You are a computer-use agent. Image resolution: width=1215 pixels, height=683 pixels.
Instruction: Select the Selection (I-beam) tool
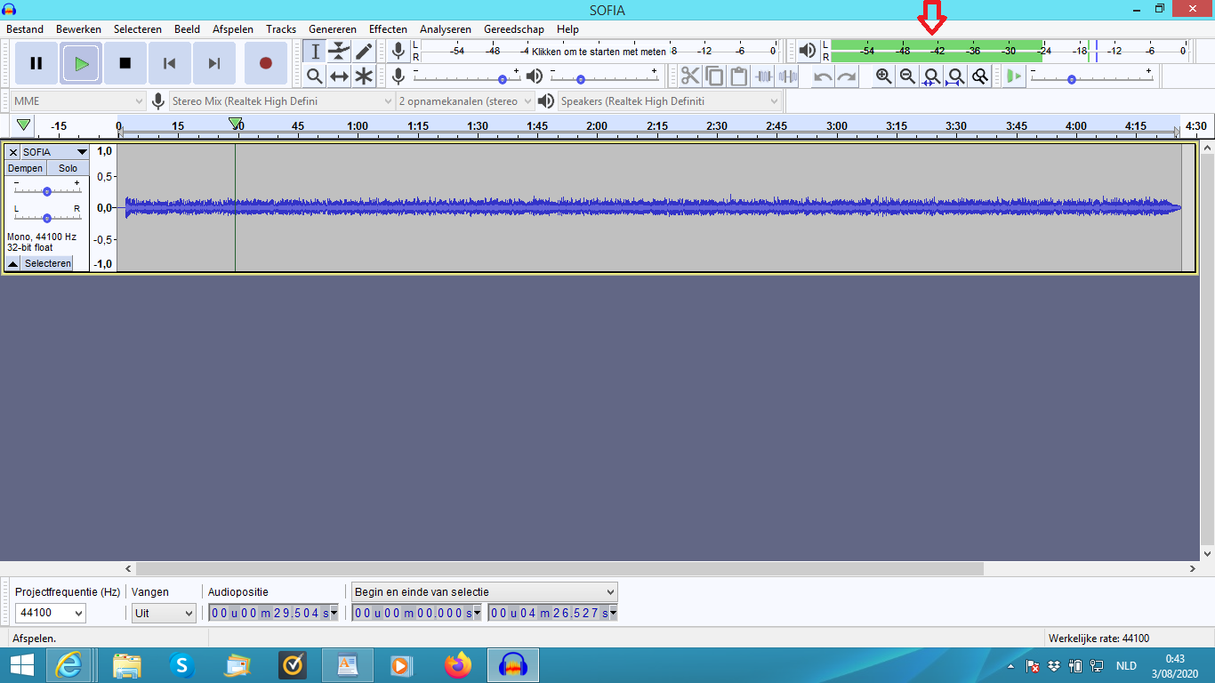point(315,52)
